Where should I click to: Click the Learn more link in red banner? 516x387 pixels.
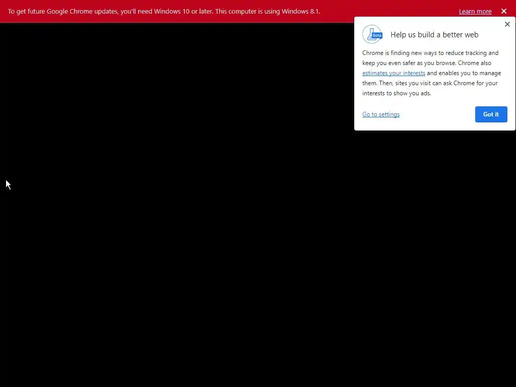click(475, 12)
